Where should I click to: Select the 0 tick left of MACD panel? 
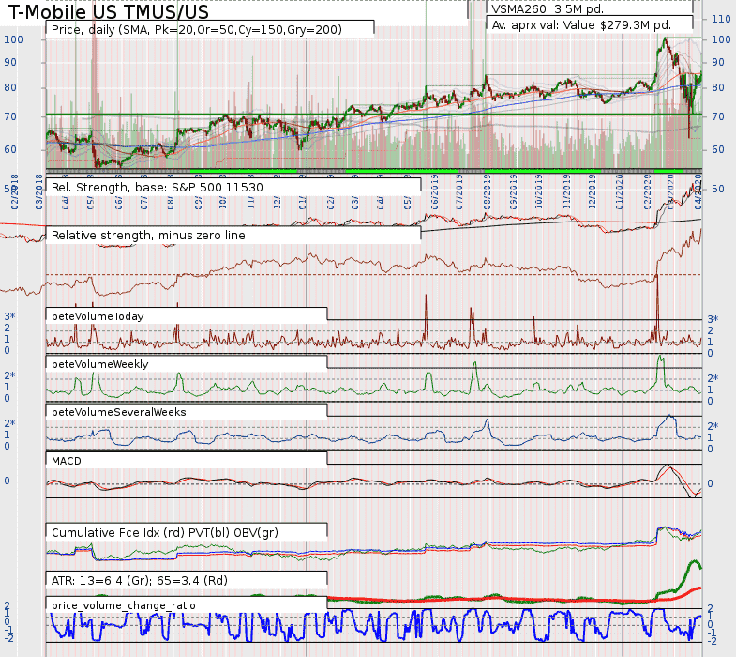(8, 481)
